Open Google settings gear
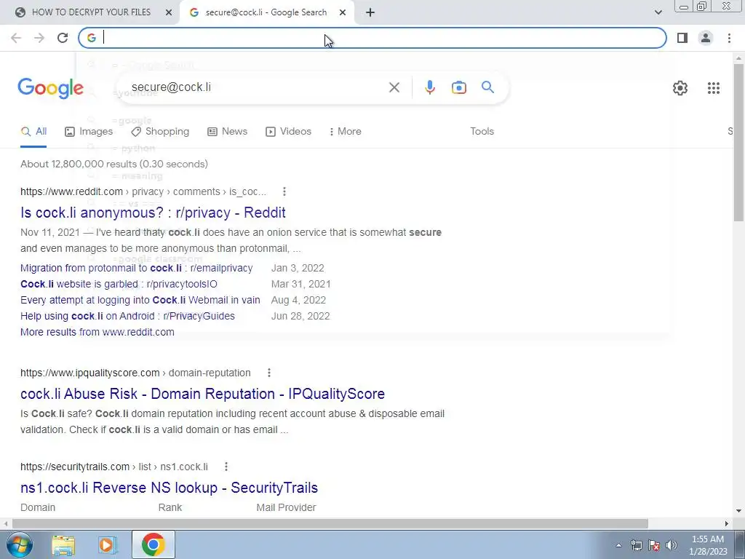The image size is (745, 559). coord(680,88)
